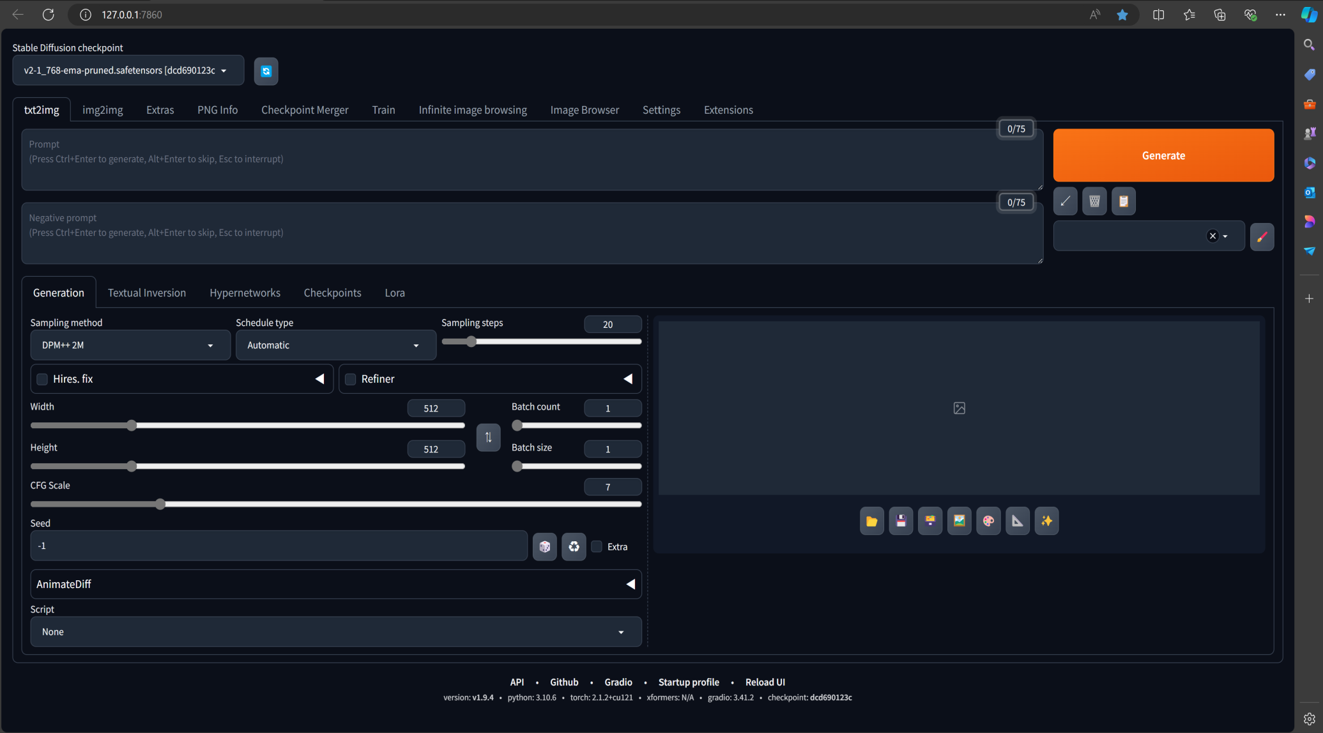Adjust the CFG Scale slider
1323x733 pixels.
point(336,504)
